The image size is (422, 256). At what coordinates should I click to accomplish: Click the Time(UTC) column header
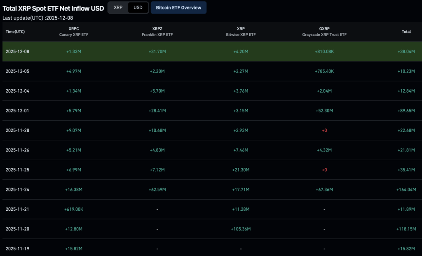(x=15, y=32)
